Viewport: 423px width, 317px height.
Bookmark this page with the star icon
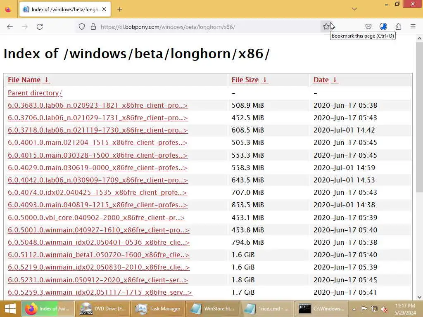(326, 26)
